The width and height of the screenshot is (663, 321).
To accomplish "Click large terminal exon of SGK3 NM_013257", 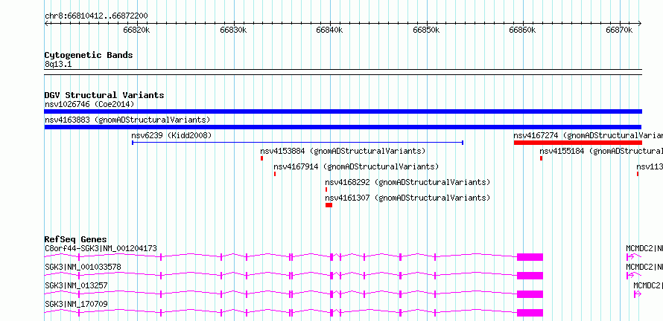I will pos(530,294).
